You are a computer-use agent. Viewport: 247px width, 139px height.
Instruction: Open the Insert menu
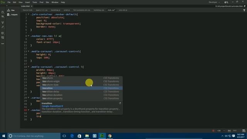tap(27, 2)
